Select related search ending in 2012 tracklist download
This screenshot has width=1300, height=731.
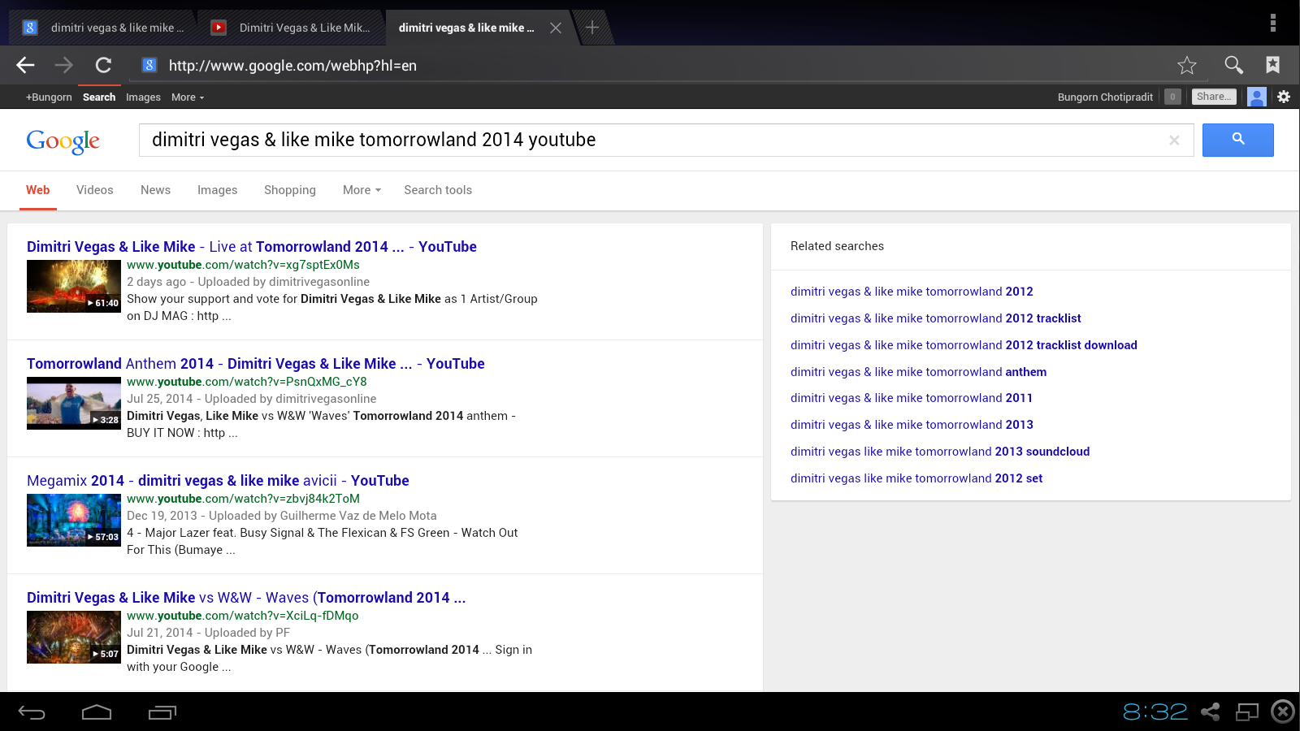[964, 345]
